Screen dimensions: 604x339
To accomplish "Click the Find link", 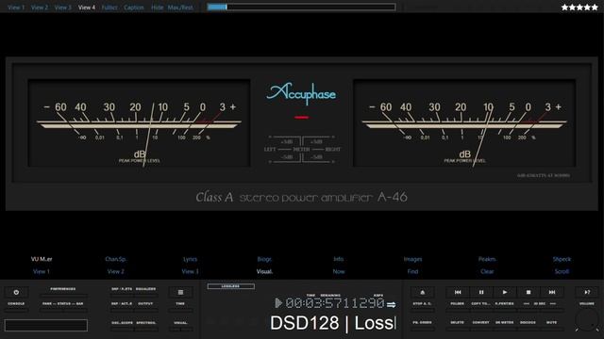I will tap(412, 271).
